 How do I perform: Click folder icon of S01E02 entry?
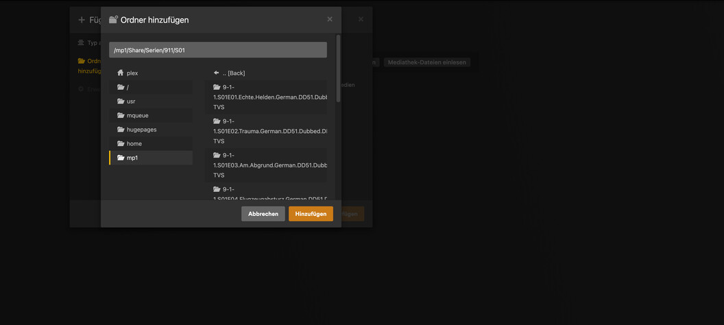217,121
